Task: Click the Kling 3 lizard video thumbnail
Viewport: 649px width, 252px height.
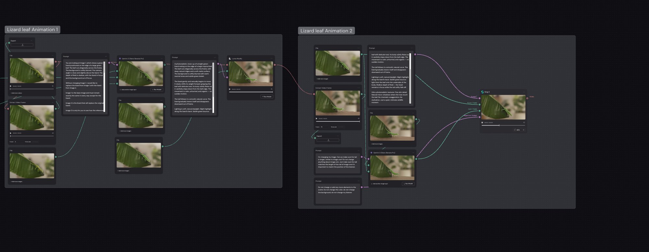Action: tap(503, 107)
